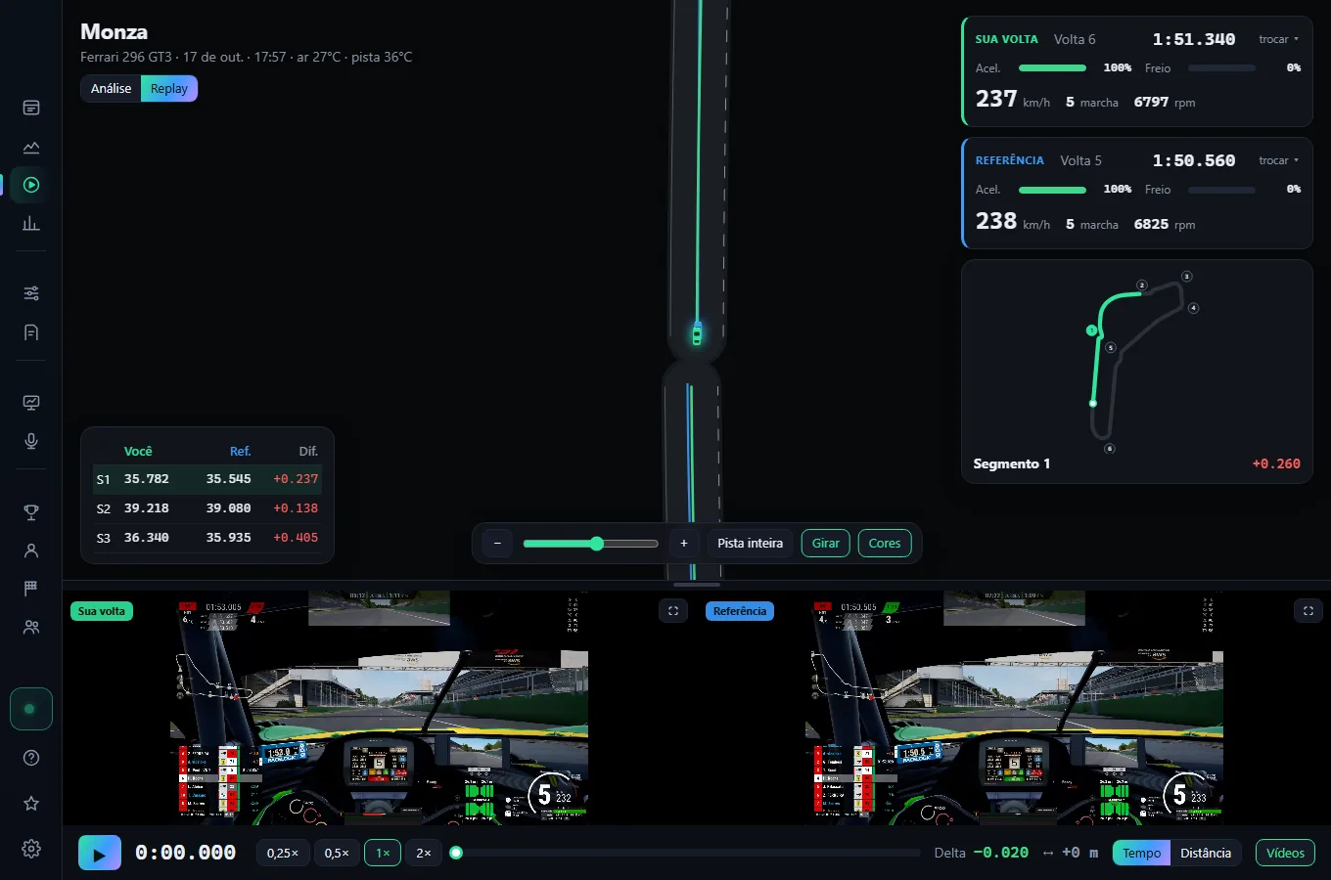
Task: Set playback speed to 2×
Action: tap(424, 853)
